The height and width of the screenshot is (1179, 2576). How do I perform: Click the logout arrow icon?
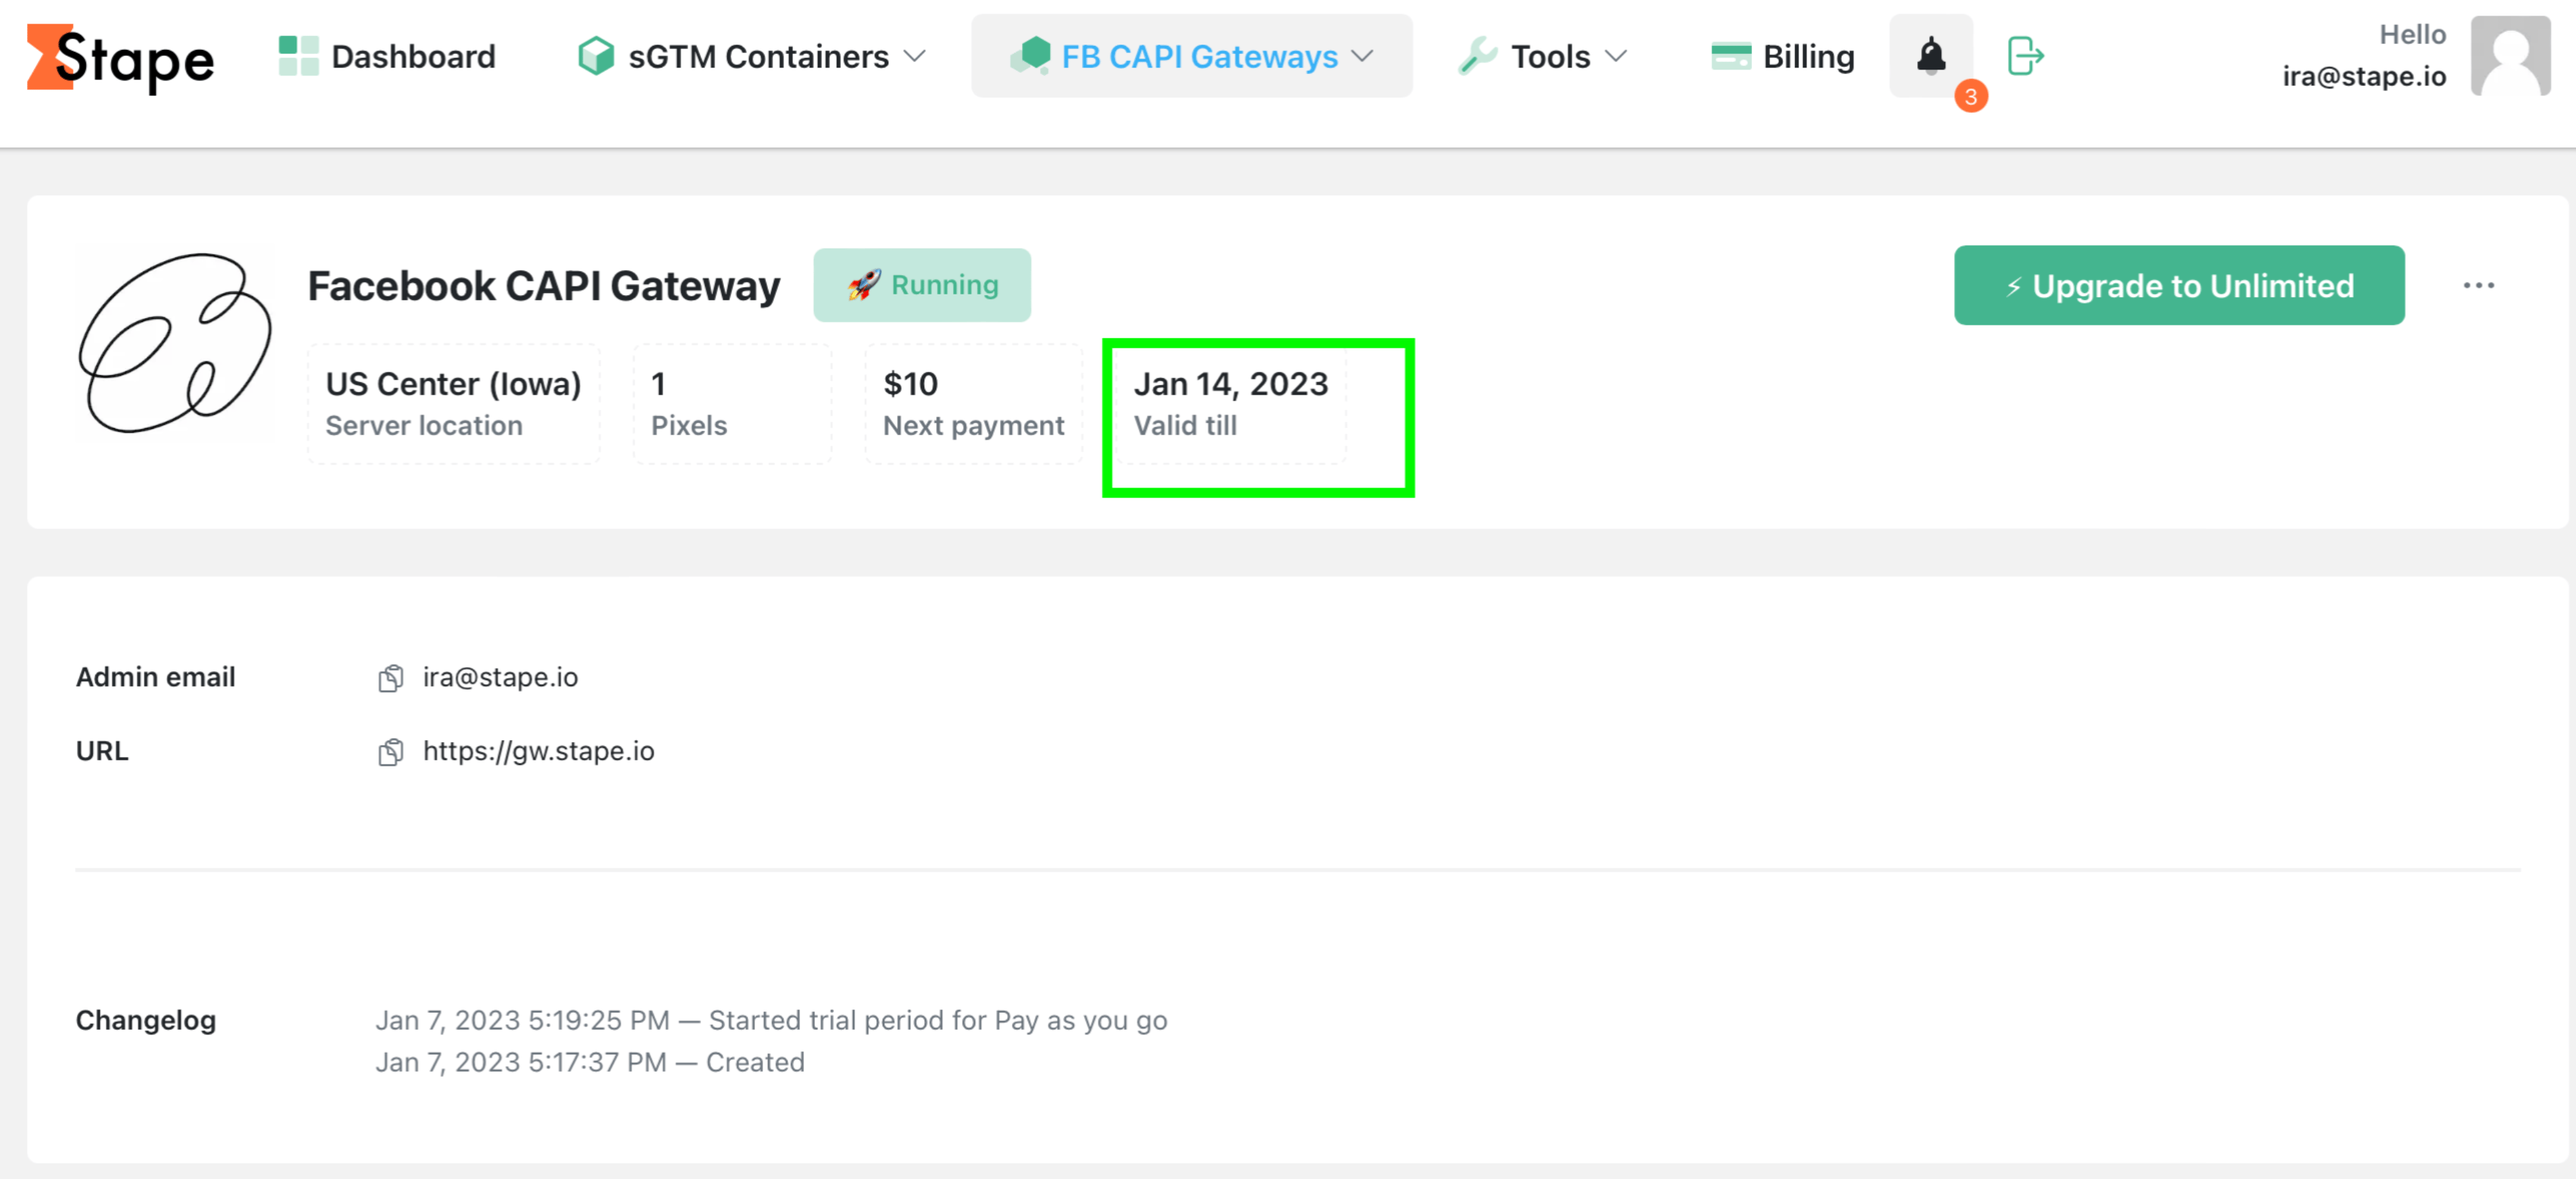[x=2025, y=56]
